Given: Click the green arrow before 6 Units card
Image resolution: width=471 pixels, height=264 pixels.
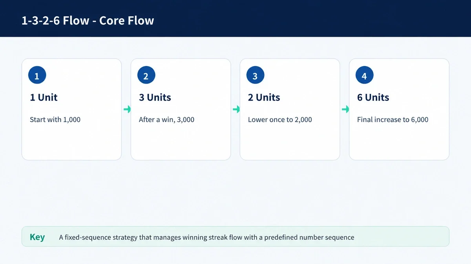Looking at the screenshot, I should pyautogui.click(x=345, y=110).
